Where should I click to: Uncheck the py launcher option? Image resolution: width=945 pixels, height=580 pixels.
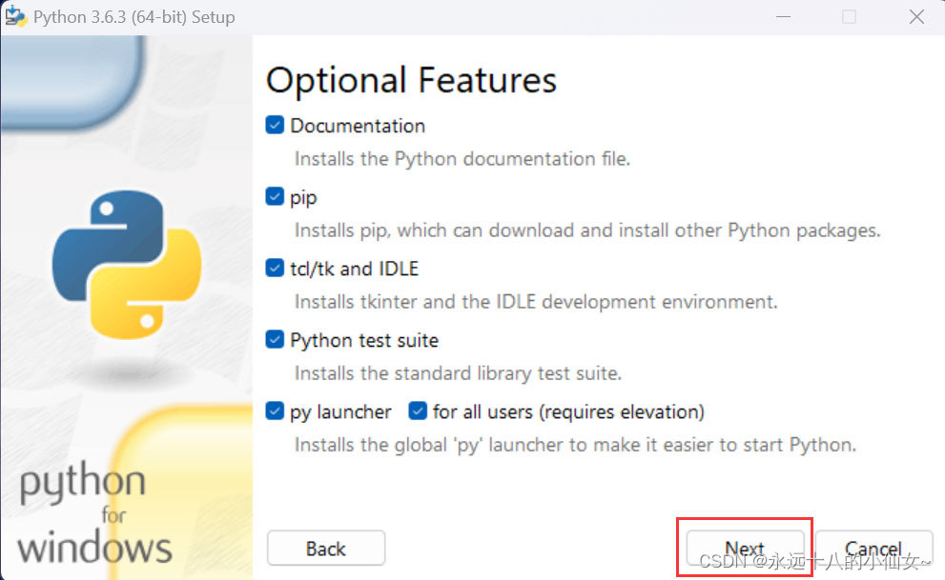coord(274,410)
